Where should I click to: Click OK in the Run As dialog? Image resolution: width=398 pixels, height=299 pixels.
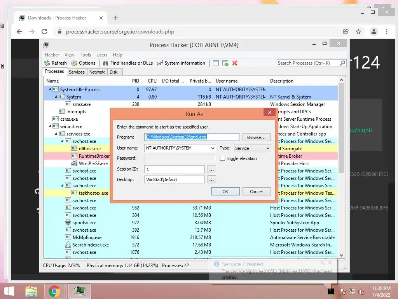pyautogui.click(x=225, y=192)
